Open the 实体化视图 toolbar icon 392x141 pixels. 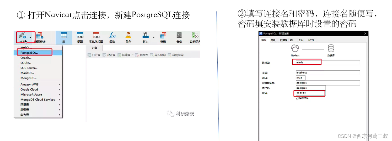[x=96, y=35]
